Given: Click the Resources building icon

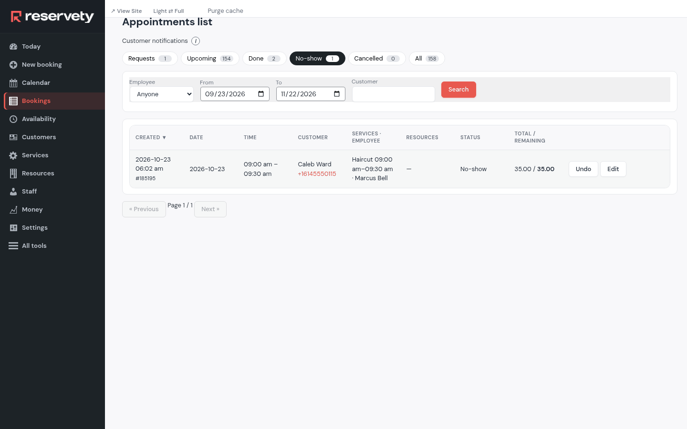Looking at the screenshot, I should (x=13, y=174).
